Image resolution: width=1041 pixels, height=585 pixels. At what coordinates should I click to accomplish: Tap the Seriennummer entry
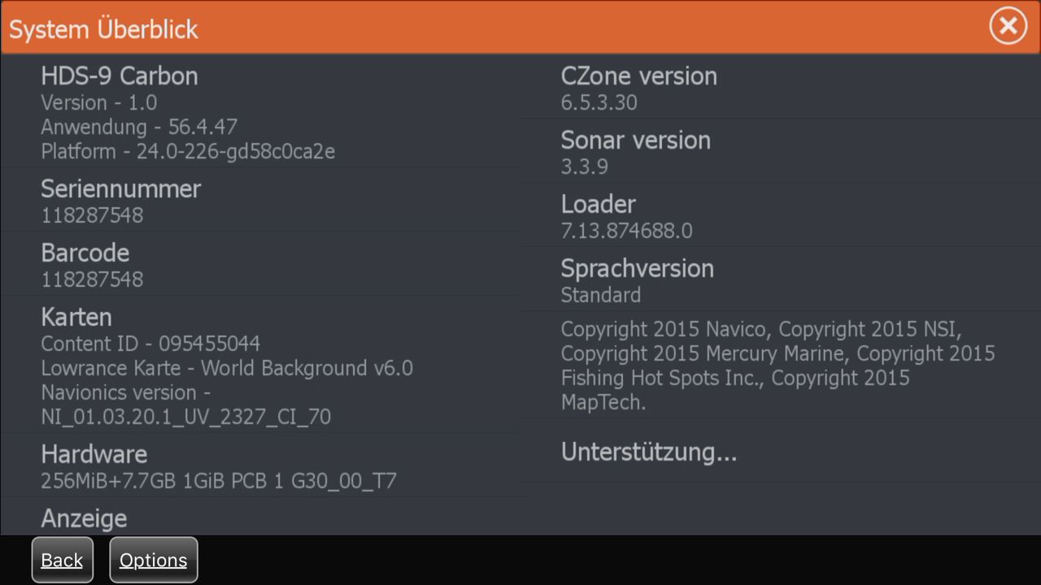[x=120, y=200]
